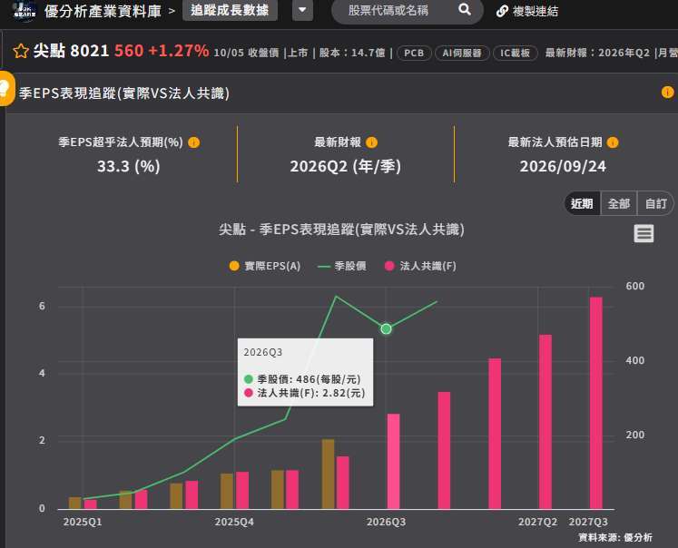Open the 追蹤成長數據 selector
Image resolution: width=678 pixels, height=548 pixels.
[x=230, y=10]
